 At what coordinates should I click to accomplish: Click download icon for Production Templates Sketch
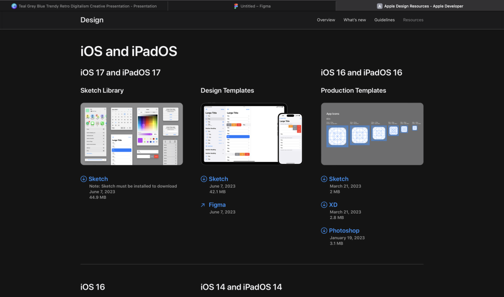tap(324, 179)
